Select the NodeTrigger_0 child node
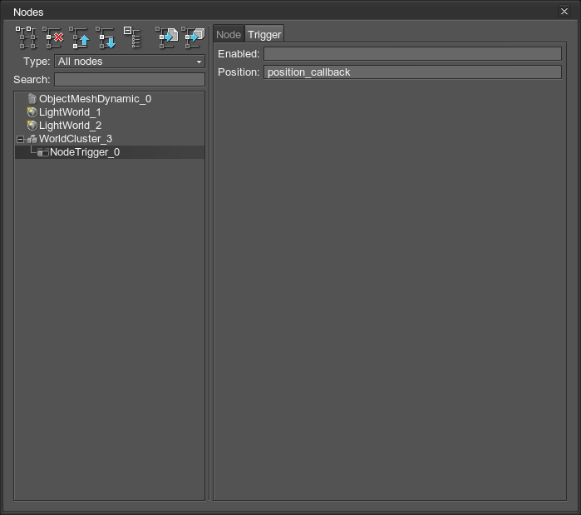 click(x=85, y=152)
